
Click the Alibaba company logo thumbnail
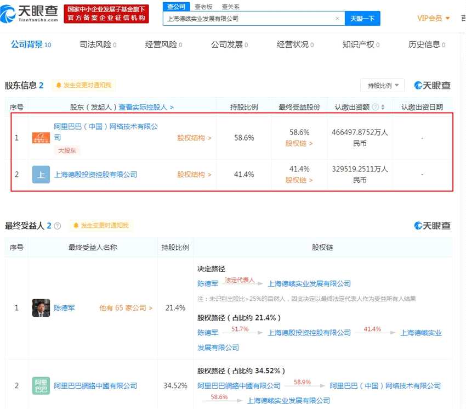click(x=41, y=138)
